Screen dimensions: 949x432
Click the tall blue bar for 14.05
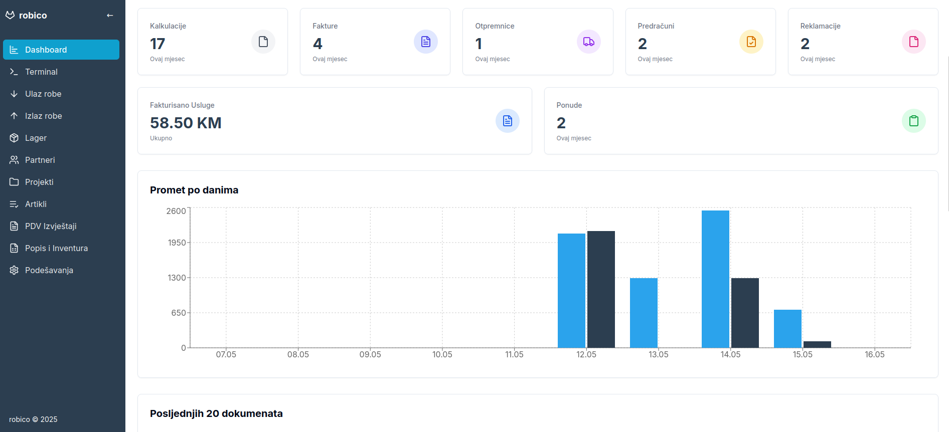[x=715, y=279]
